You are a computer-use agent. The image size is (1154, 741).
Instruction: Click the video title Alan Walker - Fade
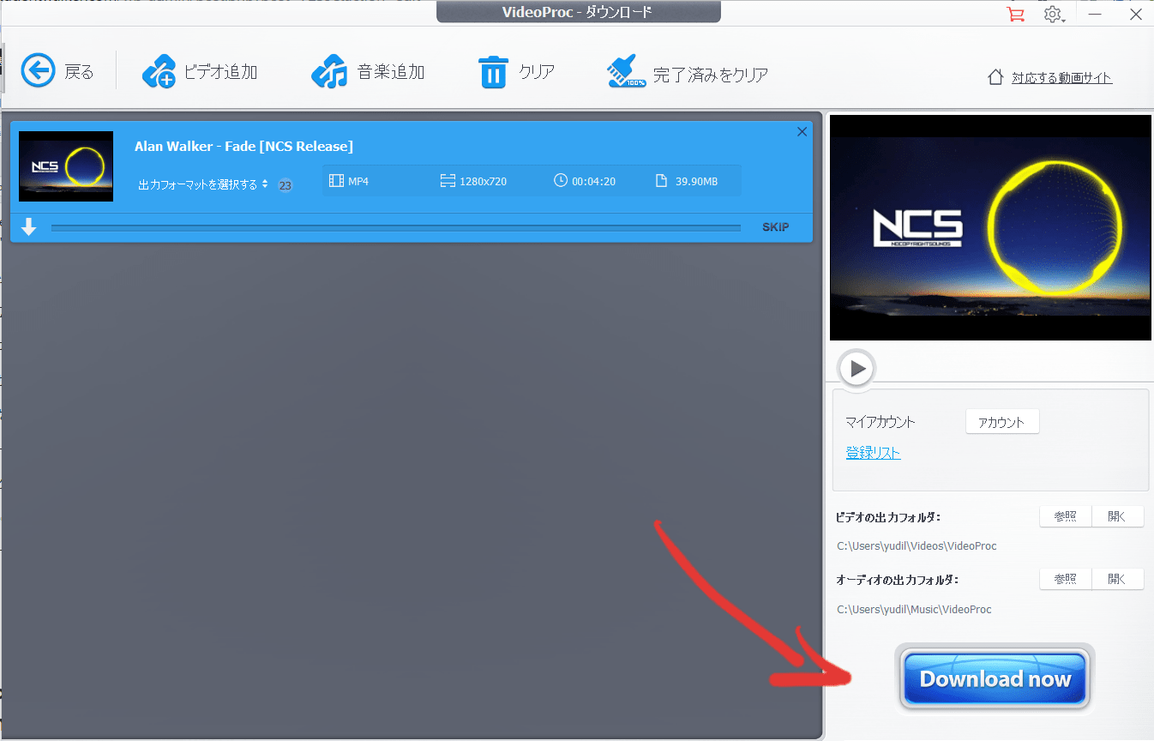click(243, 146)
